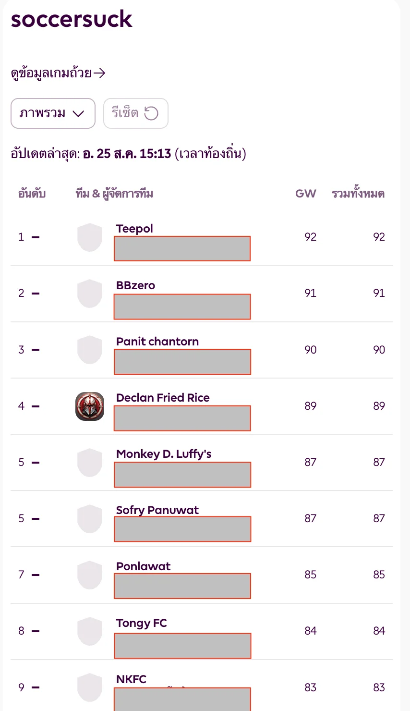Image resolution: width=410 pixels, height=711 pixels.
Task: Select Declan Fried Rice team name
Action: pos(163,398)
